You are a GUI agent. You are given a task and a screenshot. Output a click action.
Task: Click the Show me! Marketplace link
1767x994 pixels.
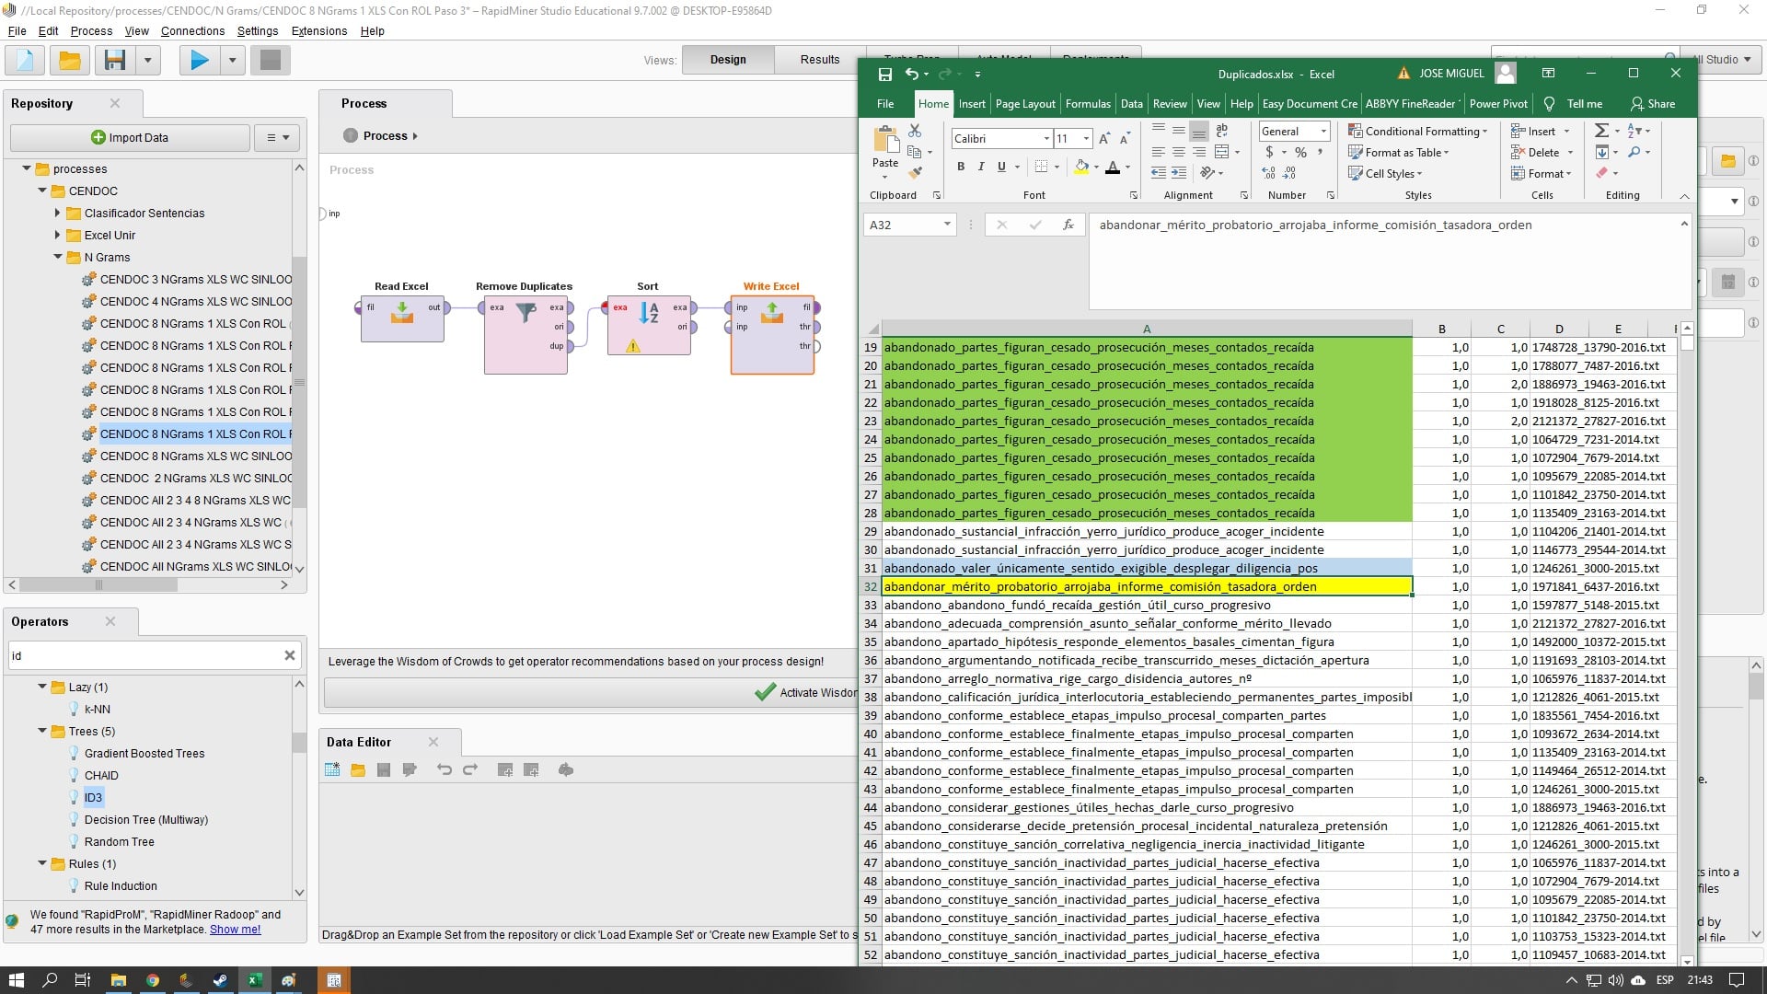(235, 930)
